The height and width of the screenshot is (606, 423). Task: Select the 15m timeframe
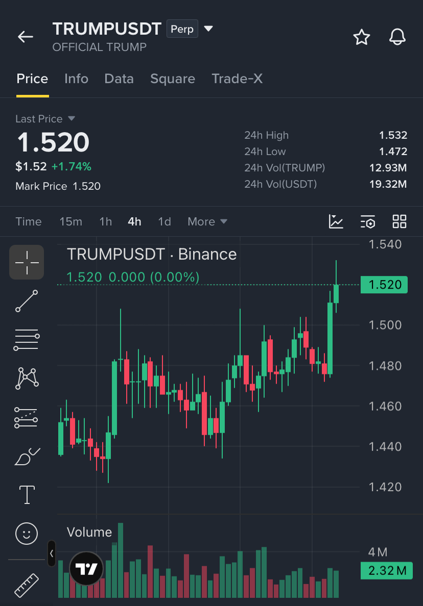tap(71, 221)
